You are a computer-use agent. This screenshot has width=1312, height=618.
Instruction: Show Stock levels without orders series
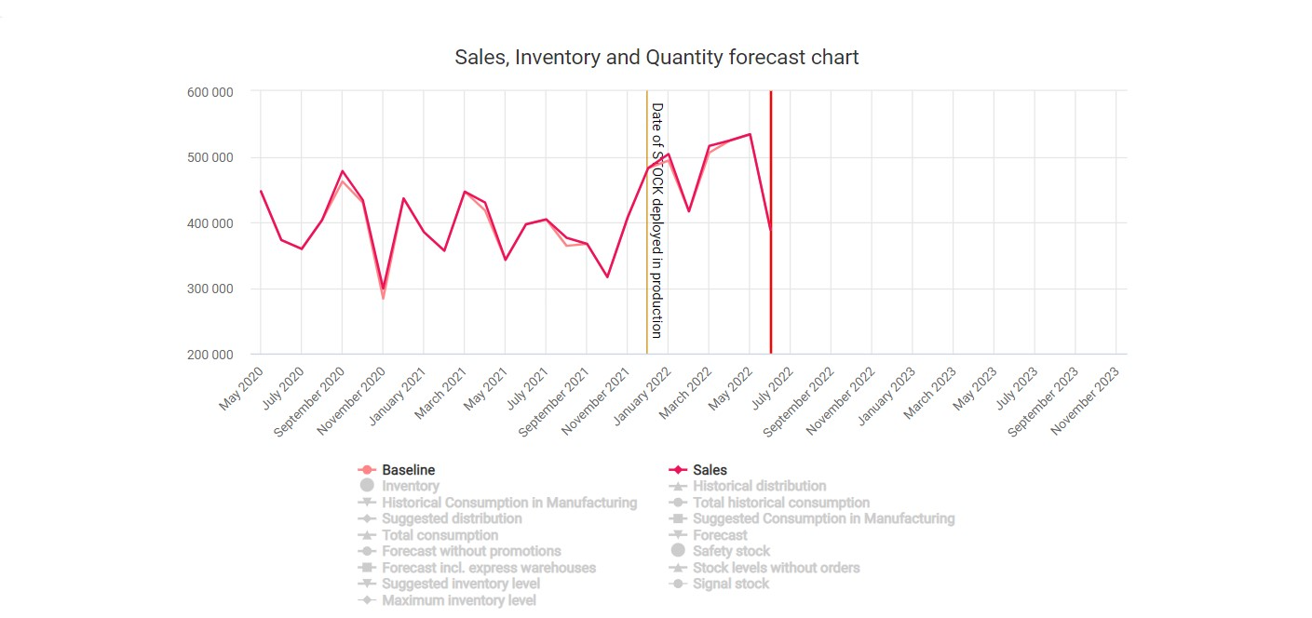pyautogui.click(x=776, y=568)
